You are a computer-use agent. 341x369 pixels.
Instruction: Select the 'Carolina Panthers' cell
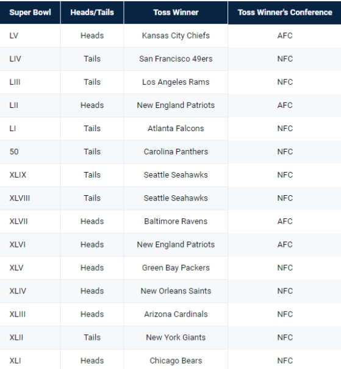point(176,151)
